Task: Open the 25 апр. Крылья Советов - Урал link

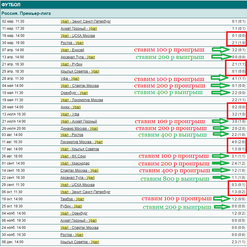Action: (80, 71)
